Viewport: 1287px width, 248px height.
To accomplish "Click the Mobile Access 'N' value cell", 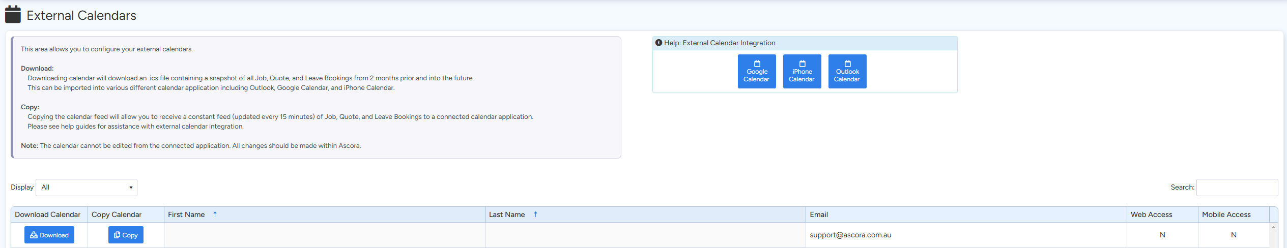I will coord(1234,235).
